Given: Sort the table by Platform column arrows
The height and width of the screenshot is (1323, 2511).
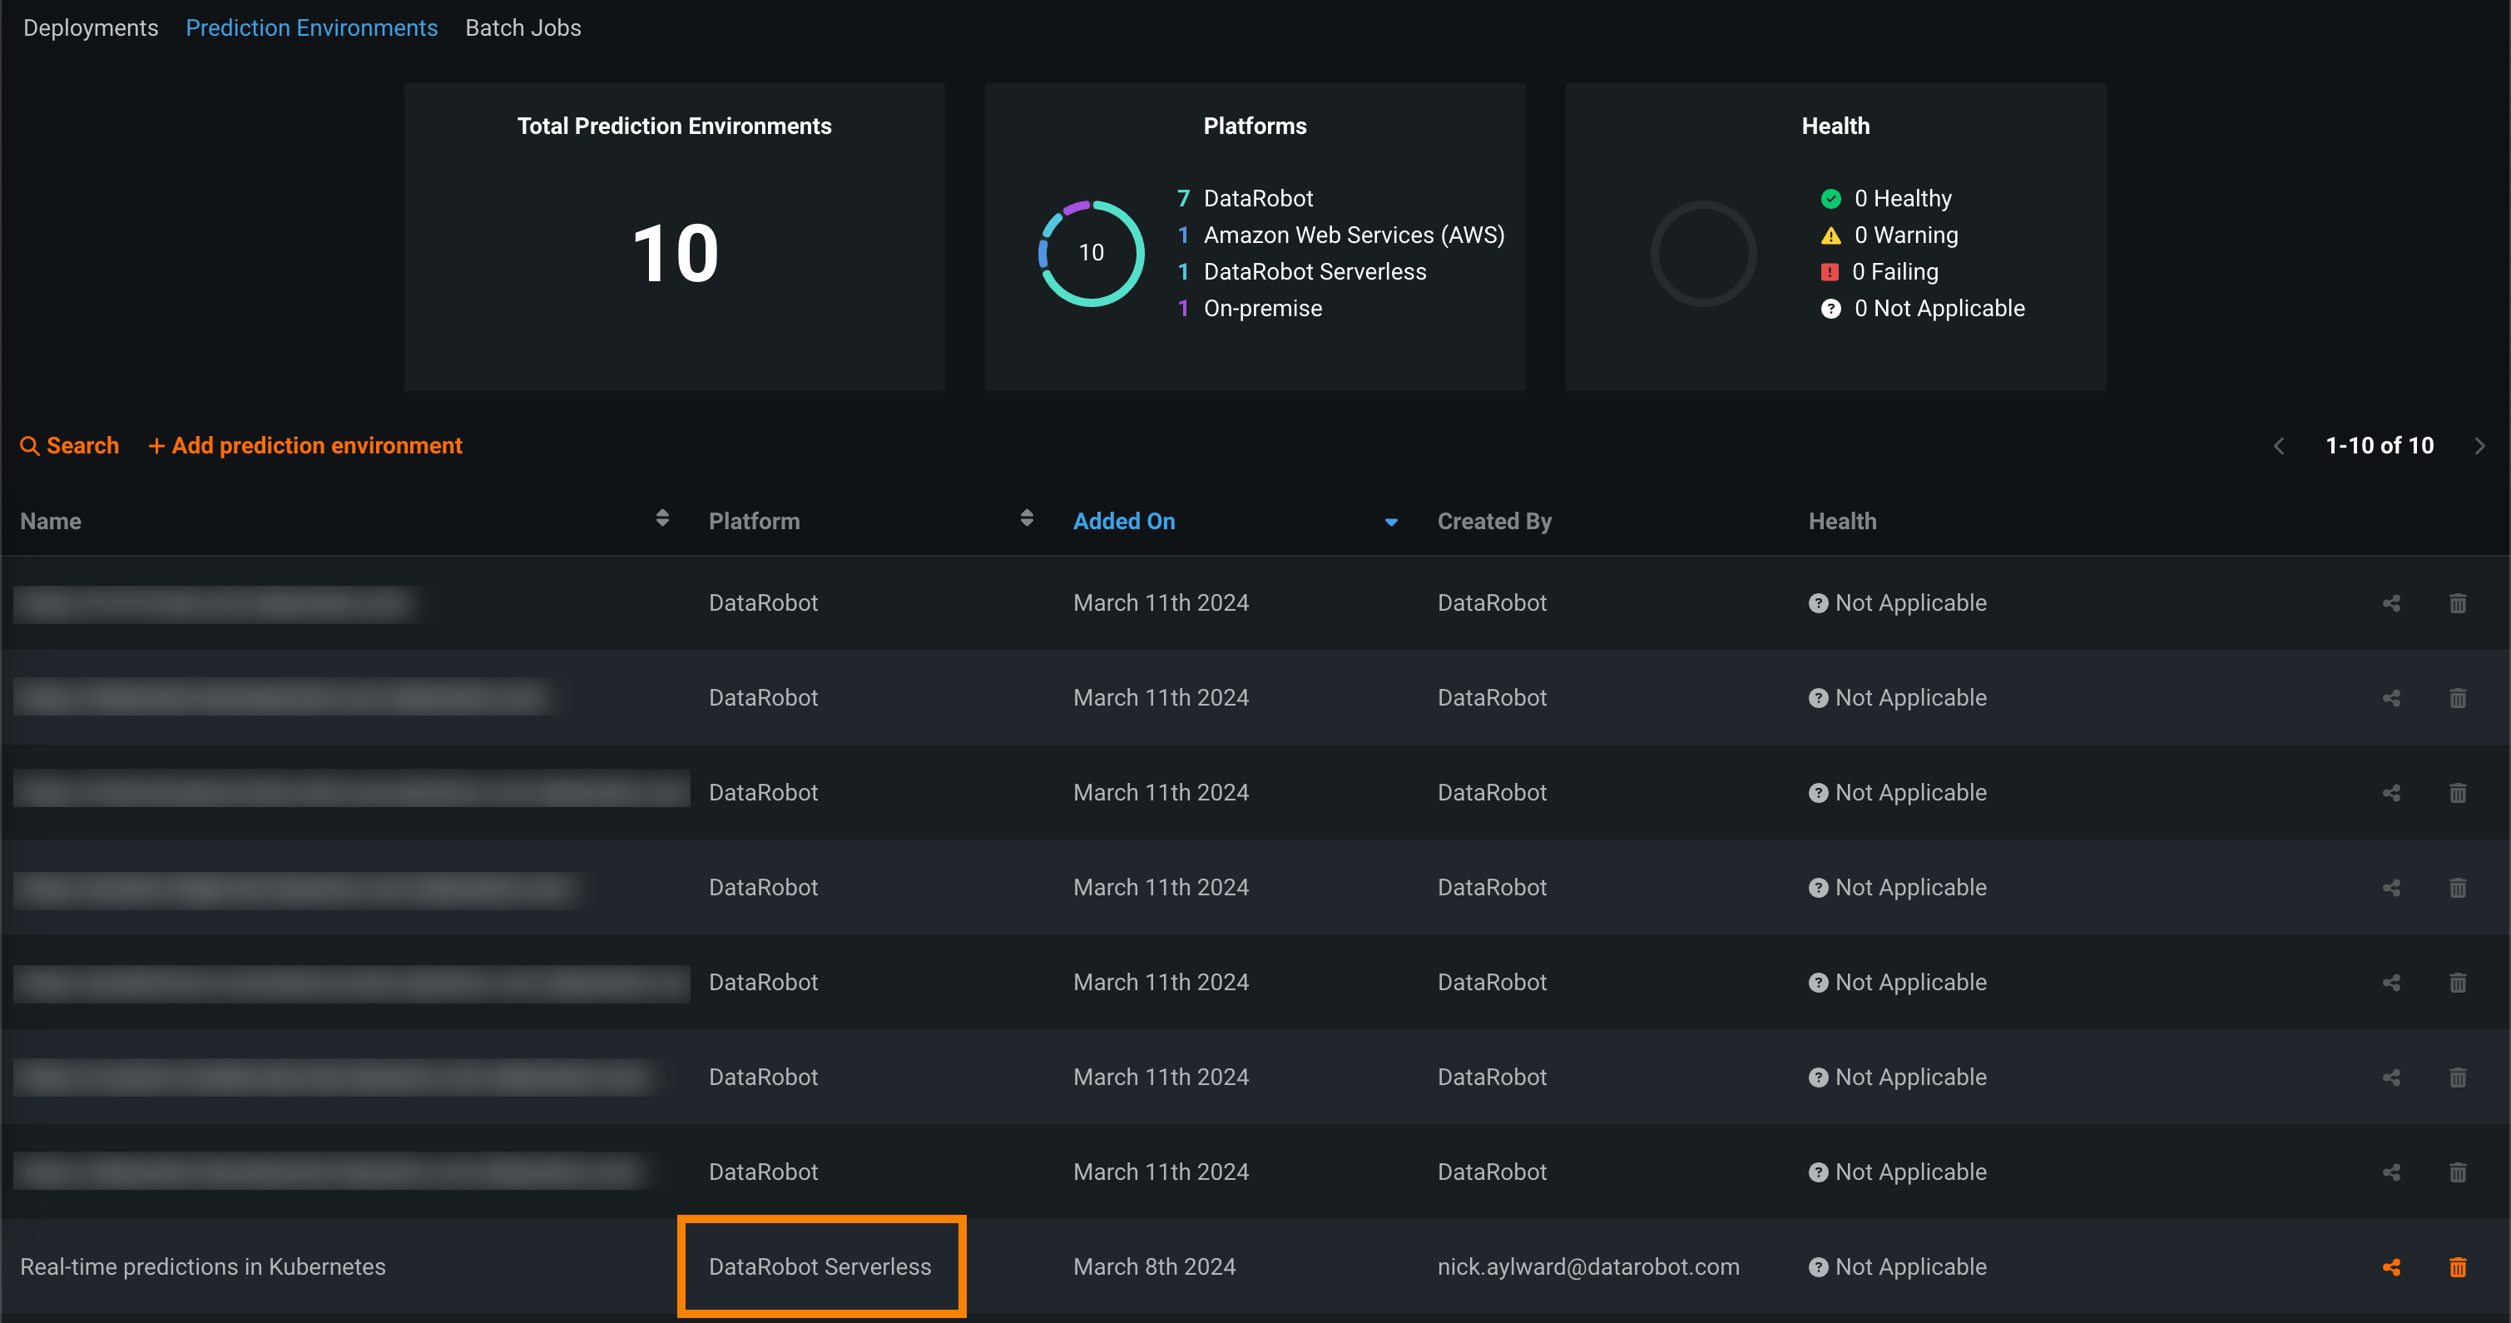Looking at the screenshot, I should [x=1027, y=518].
